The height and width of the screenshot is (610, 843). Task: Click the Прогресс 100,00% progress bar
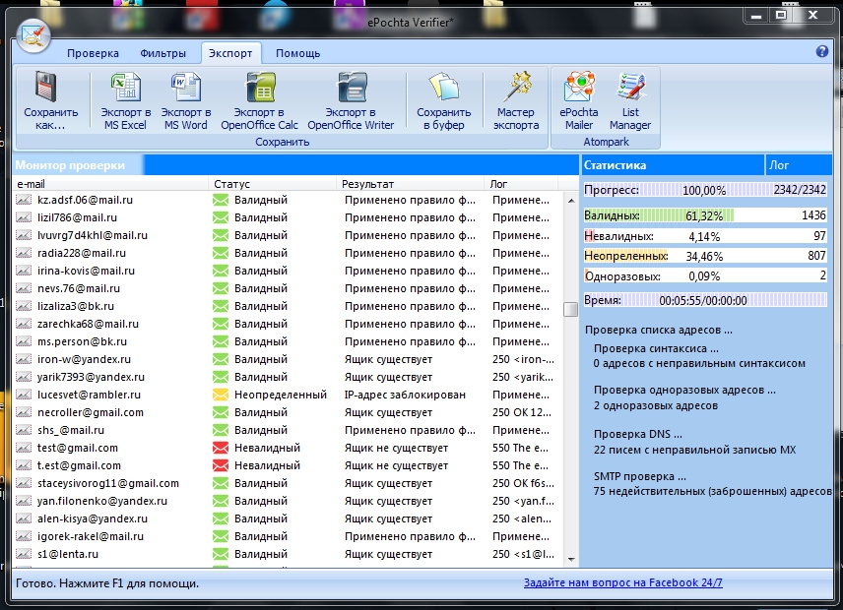click(x=705, y=190)
